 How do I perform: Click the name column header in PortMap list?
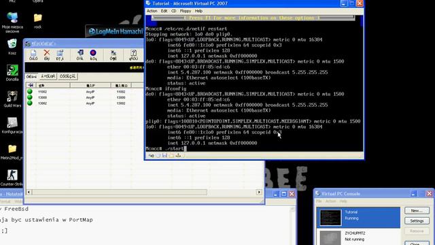tap(53, 85)
